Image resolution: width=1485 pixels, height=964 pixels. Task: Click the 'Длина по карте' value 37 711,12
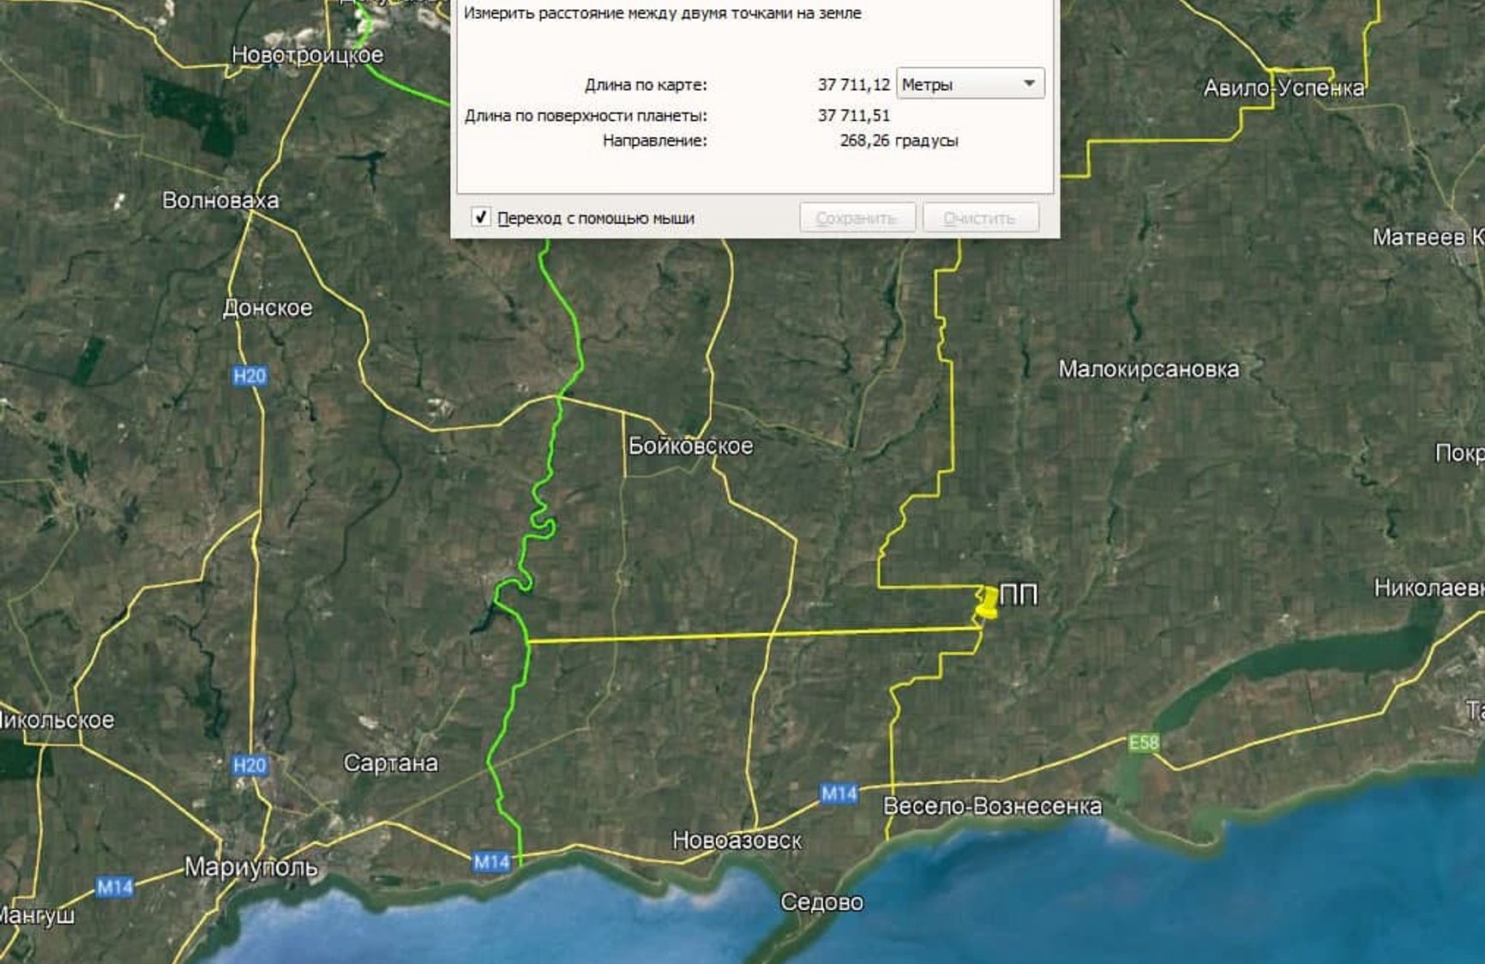(853, 84)
